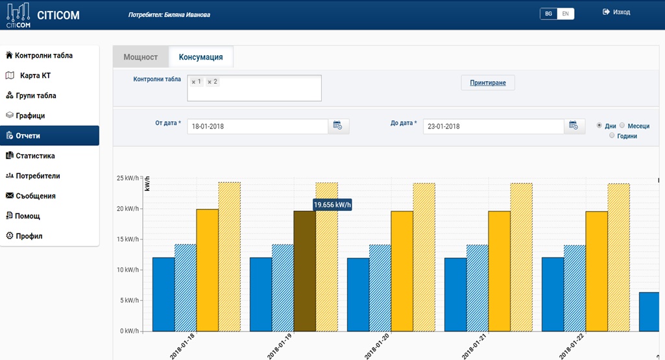Viewport: 665px width, 360px height.
Task: Switch to the Консумация tab
Action: (x=200, y=57)
